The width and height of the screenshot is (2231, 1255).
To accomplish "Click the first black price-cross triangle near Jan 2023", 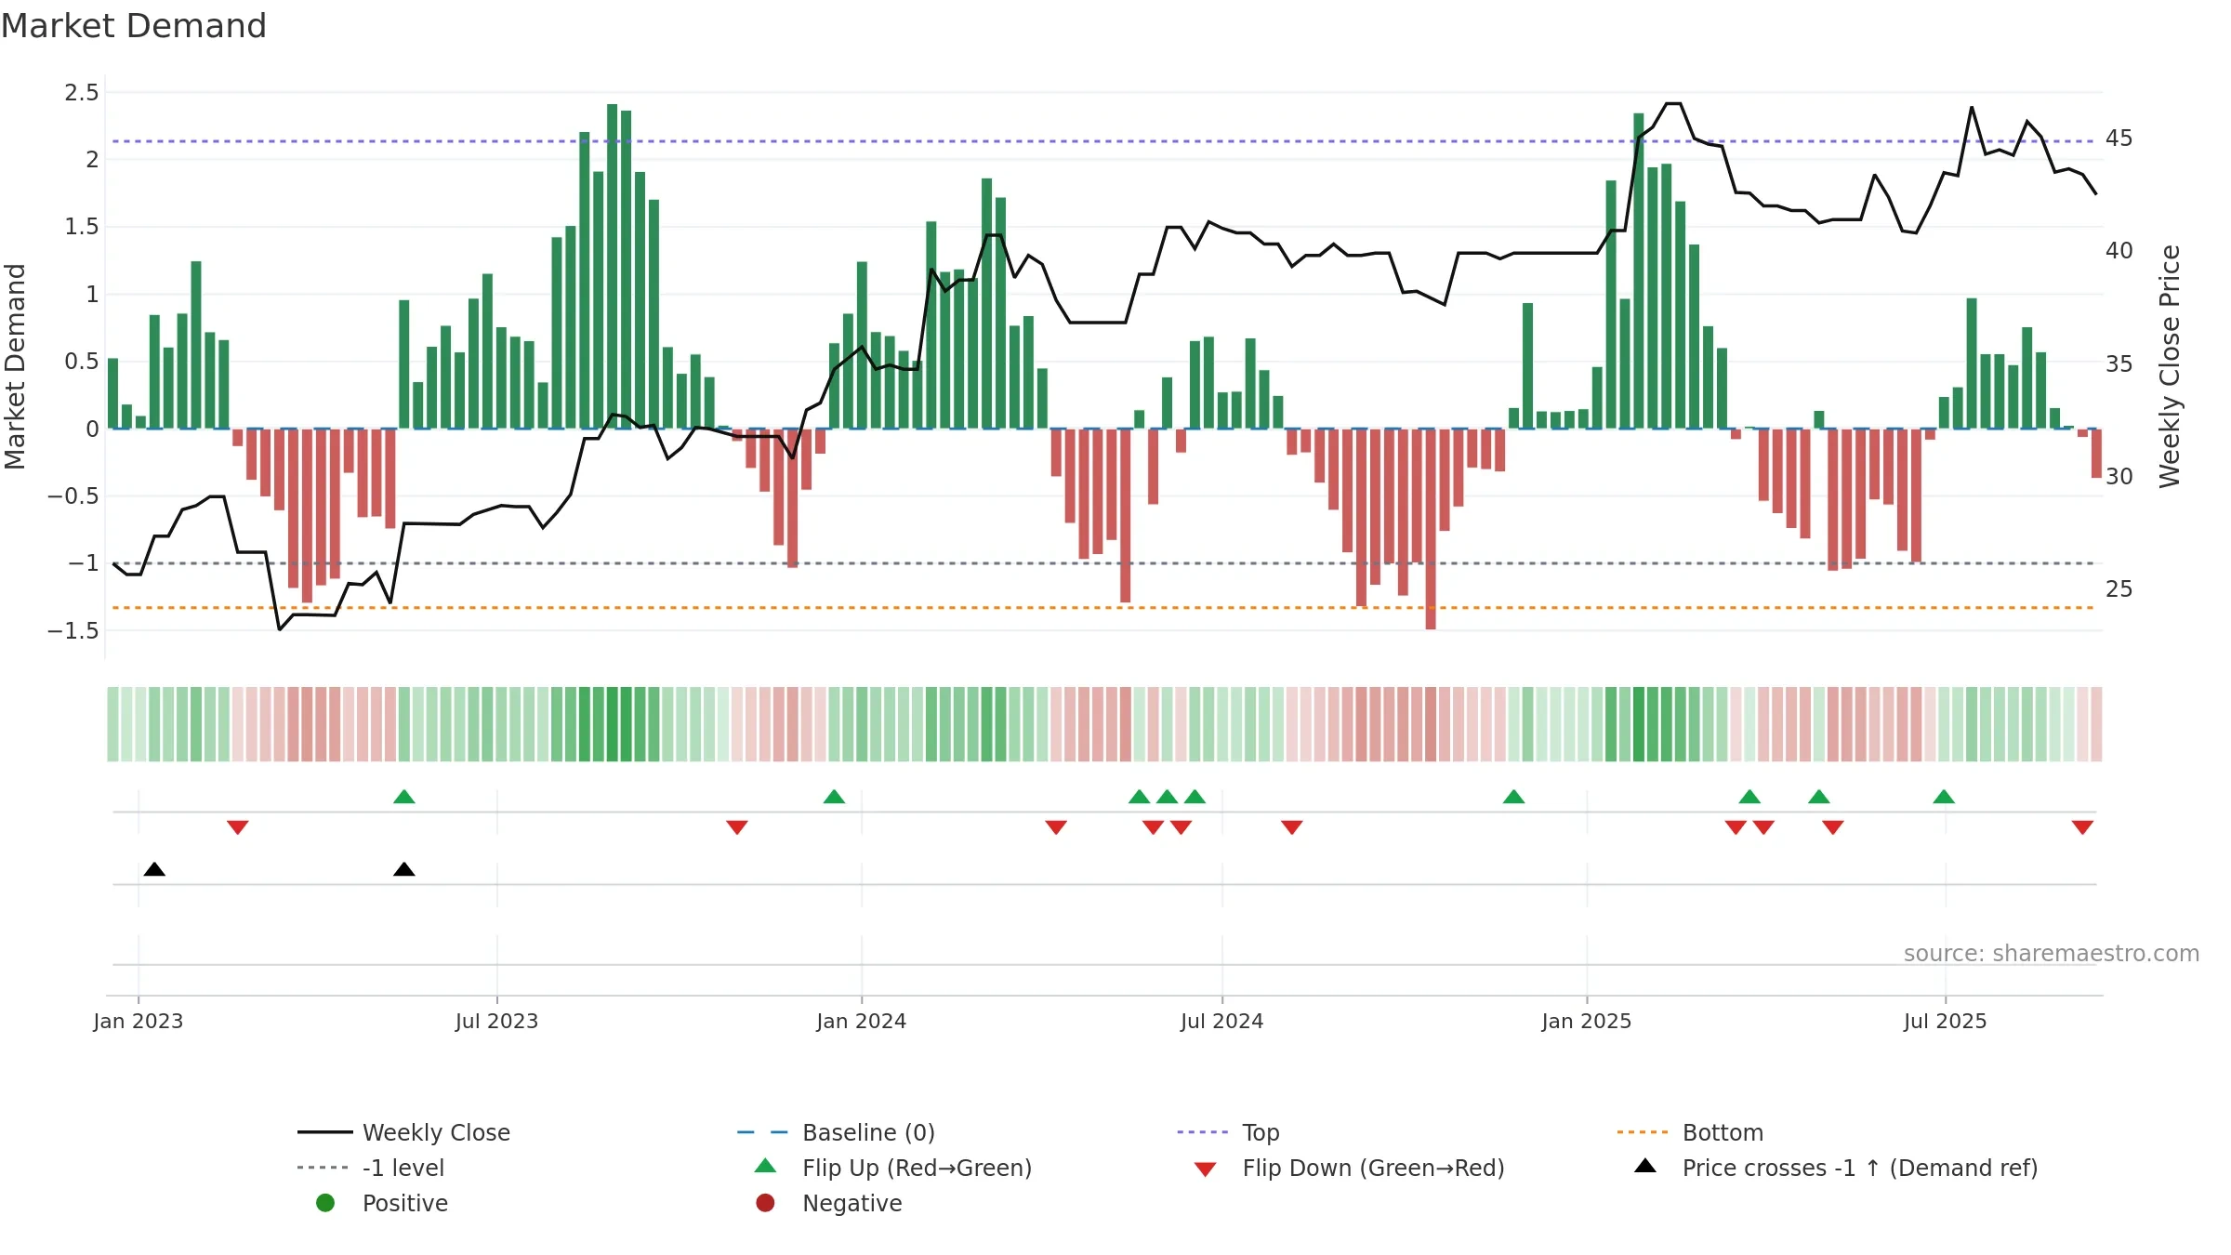I will click(x=154, y=869).
